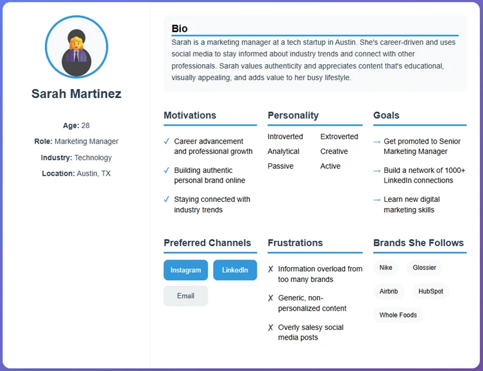Select the LinkedIn channel button
Screen dimensions: 483x371
(x=235, y=270)
